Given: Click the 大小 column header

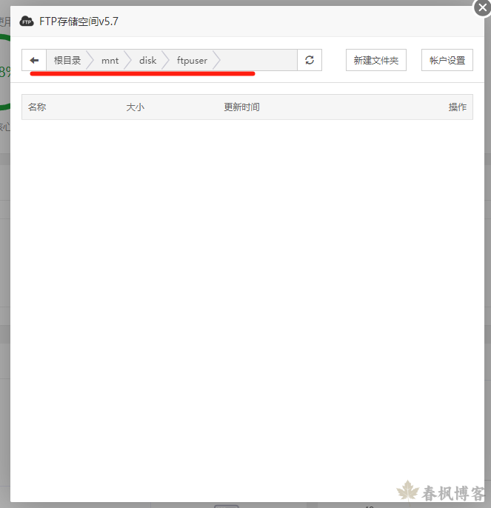Looking at the screenshot, I should pyautogui.click(x=135, y=107).
